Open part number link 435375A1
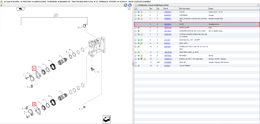Viewport: 260px width, 124px height. tap(168, 12)
